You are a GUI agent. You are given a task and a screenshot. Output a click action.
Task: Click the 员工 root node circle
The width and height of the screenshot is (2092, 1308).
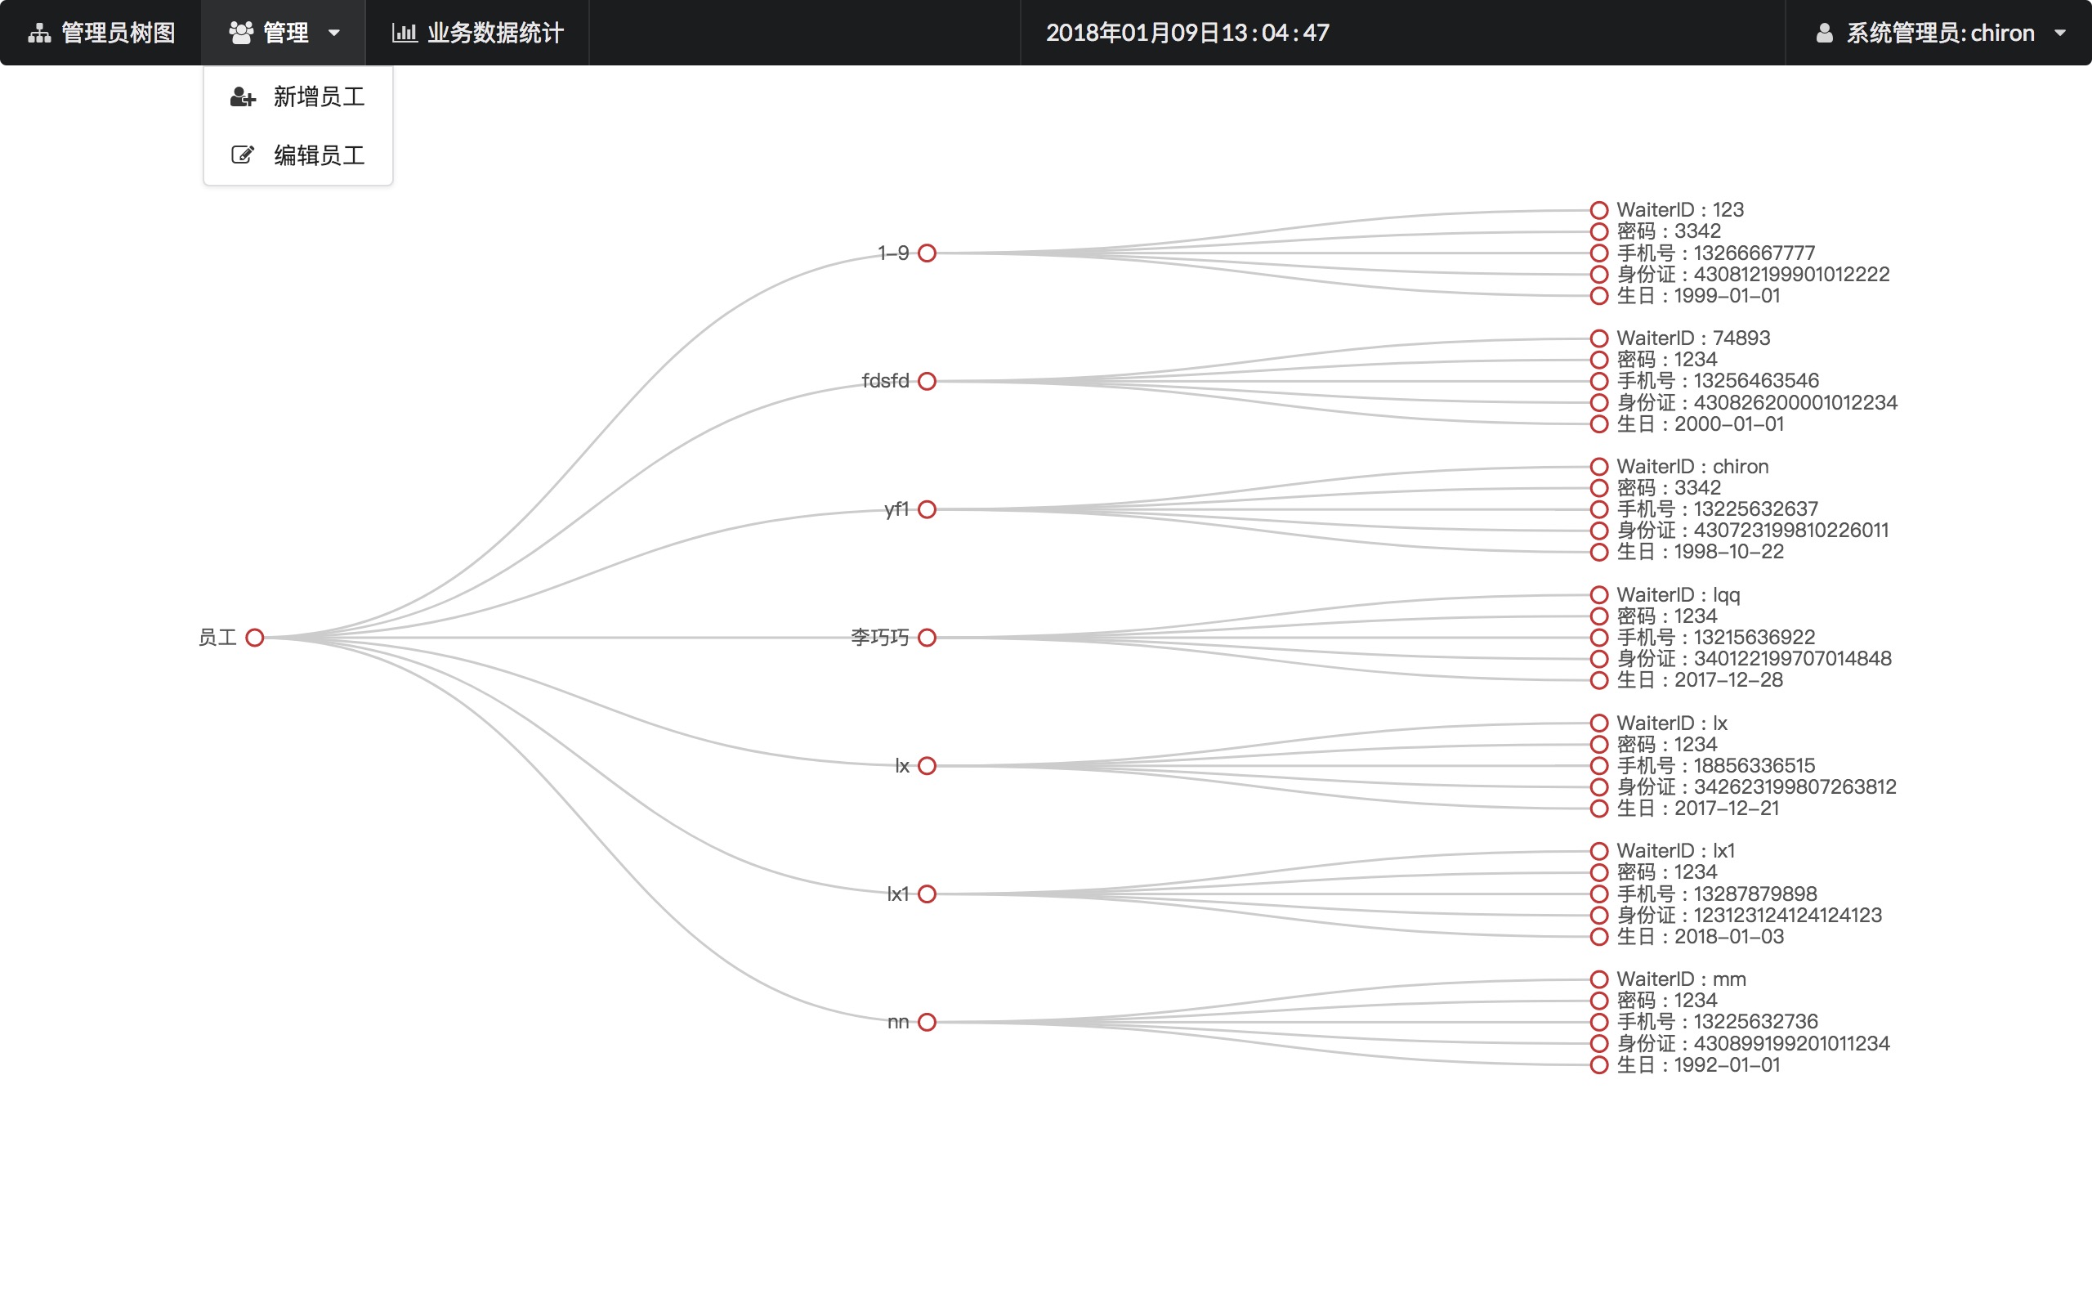254,638
